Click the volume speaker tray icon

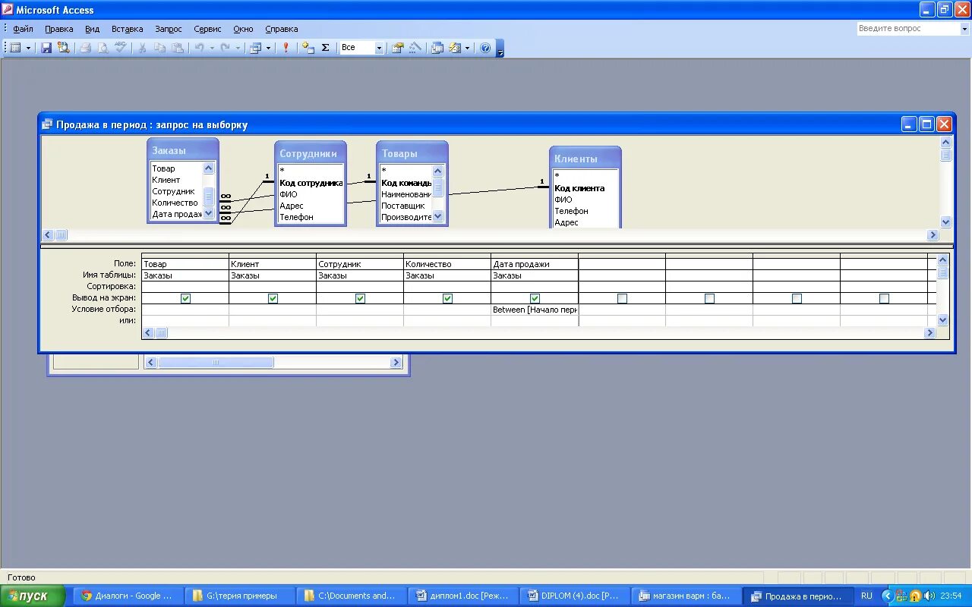point(929,596)
